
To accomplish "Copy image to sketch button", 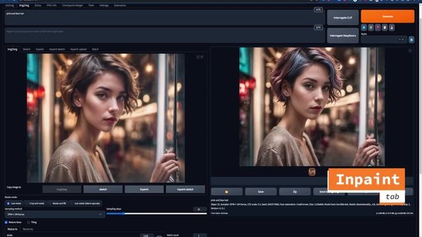I will (103, 190).
